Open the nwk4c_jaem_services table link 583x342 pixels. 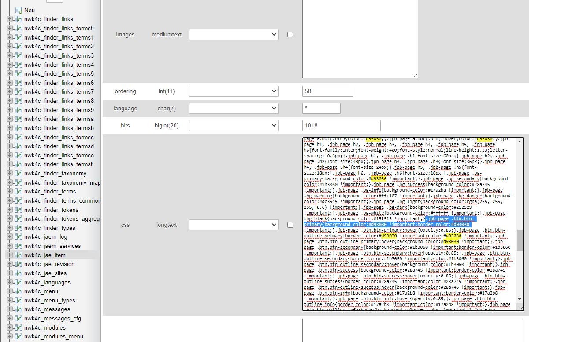point(52,246)
